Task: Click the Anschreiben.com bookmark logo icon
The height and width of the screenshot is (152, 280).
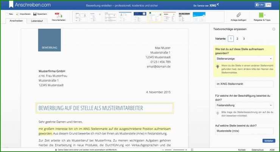Action: pyautogui.click(x=11, y=5)
